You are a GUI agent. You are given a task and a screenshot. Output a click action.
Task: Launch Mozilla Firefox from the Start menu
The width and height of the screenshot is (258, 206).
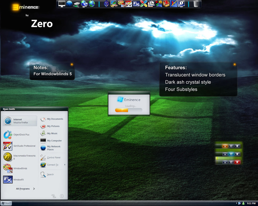point(20,121)
